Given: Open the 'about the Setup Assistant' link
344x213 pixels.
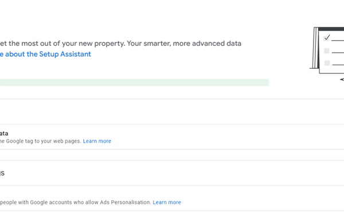Looking at the screenshot, I should tap(45, 54).
